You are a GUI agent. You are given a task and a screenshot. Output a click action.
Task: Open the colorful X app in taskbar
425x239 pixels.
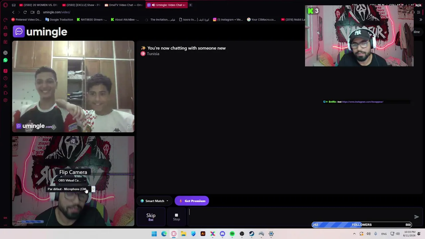pos(212,234)
